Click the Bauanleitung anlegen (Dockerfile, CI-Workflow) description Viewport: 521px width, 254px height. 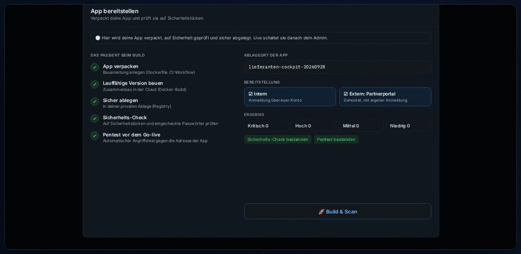149,73
